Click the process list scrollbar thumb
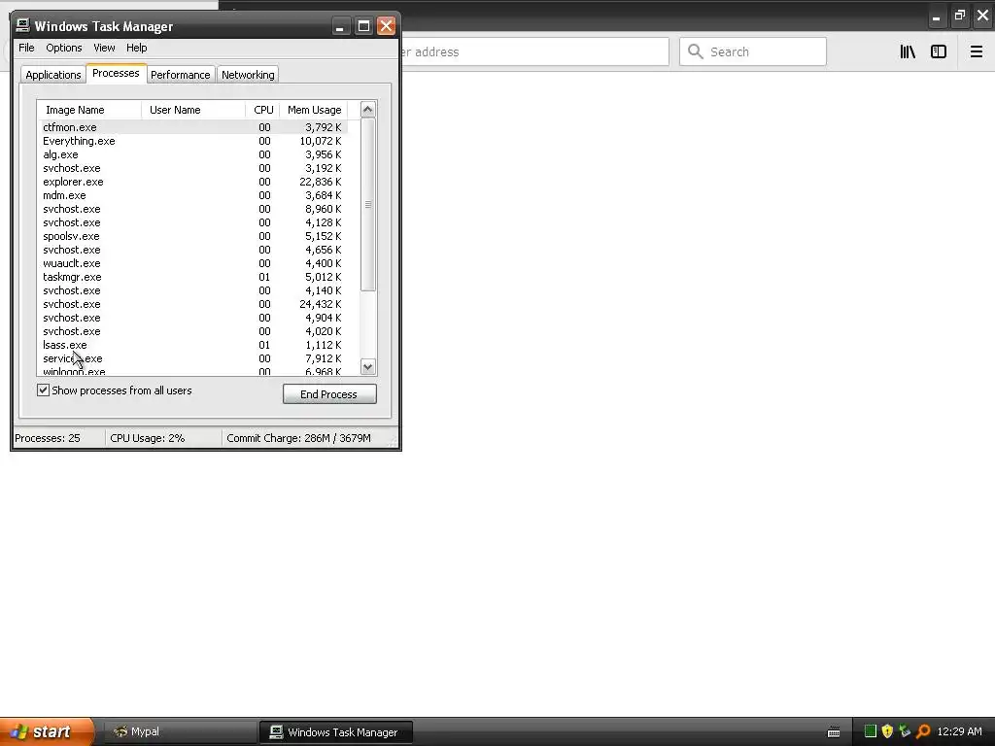 [x=368, y=204]
